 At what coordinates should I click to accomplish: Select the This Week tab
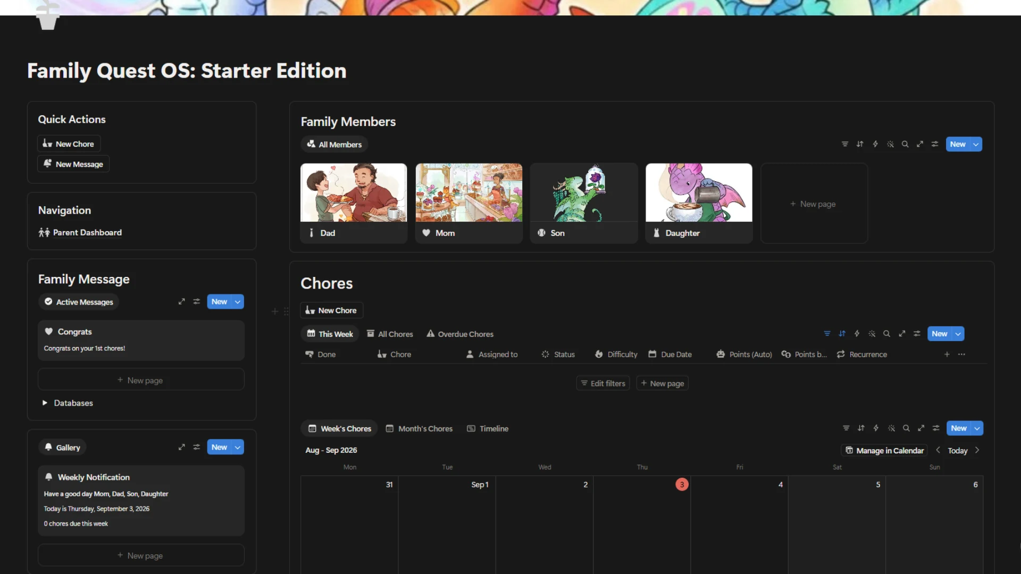pyautogui.click(x=330, y=334)
